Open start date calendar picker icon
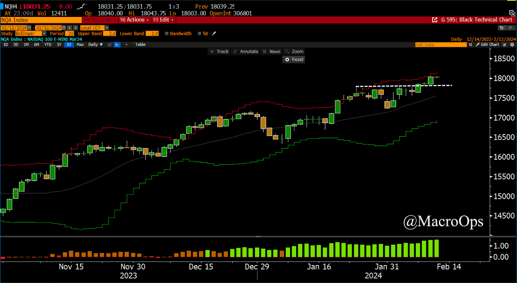Viewport: 517px width, 283px height. 30,28
